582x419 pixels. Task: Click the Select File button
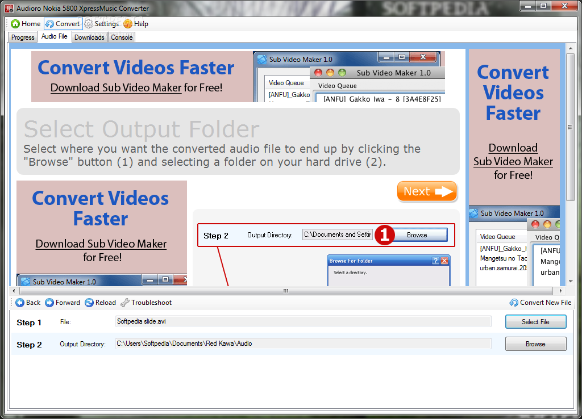pos(535,322)
